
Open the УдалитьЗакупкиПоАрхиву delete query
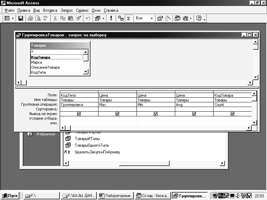[97, 152]
